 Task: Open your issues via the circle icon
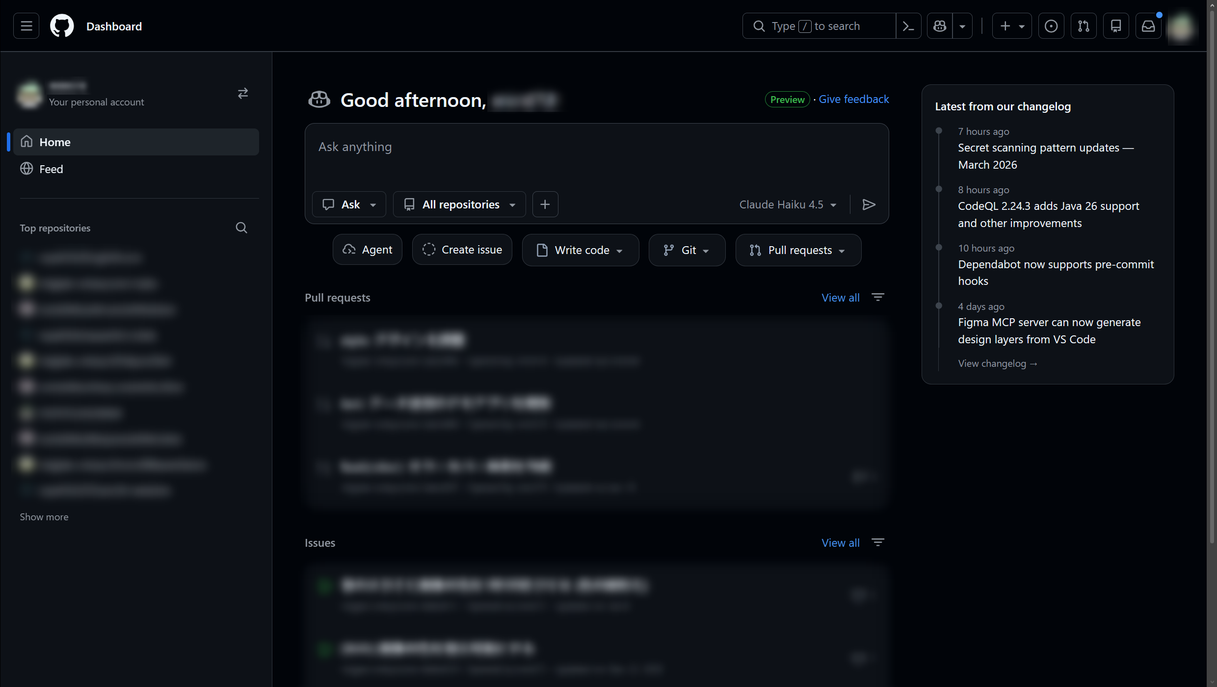click(x=1051, y=25)
